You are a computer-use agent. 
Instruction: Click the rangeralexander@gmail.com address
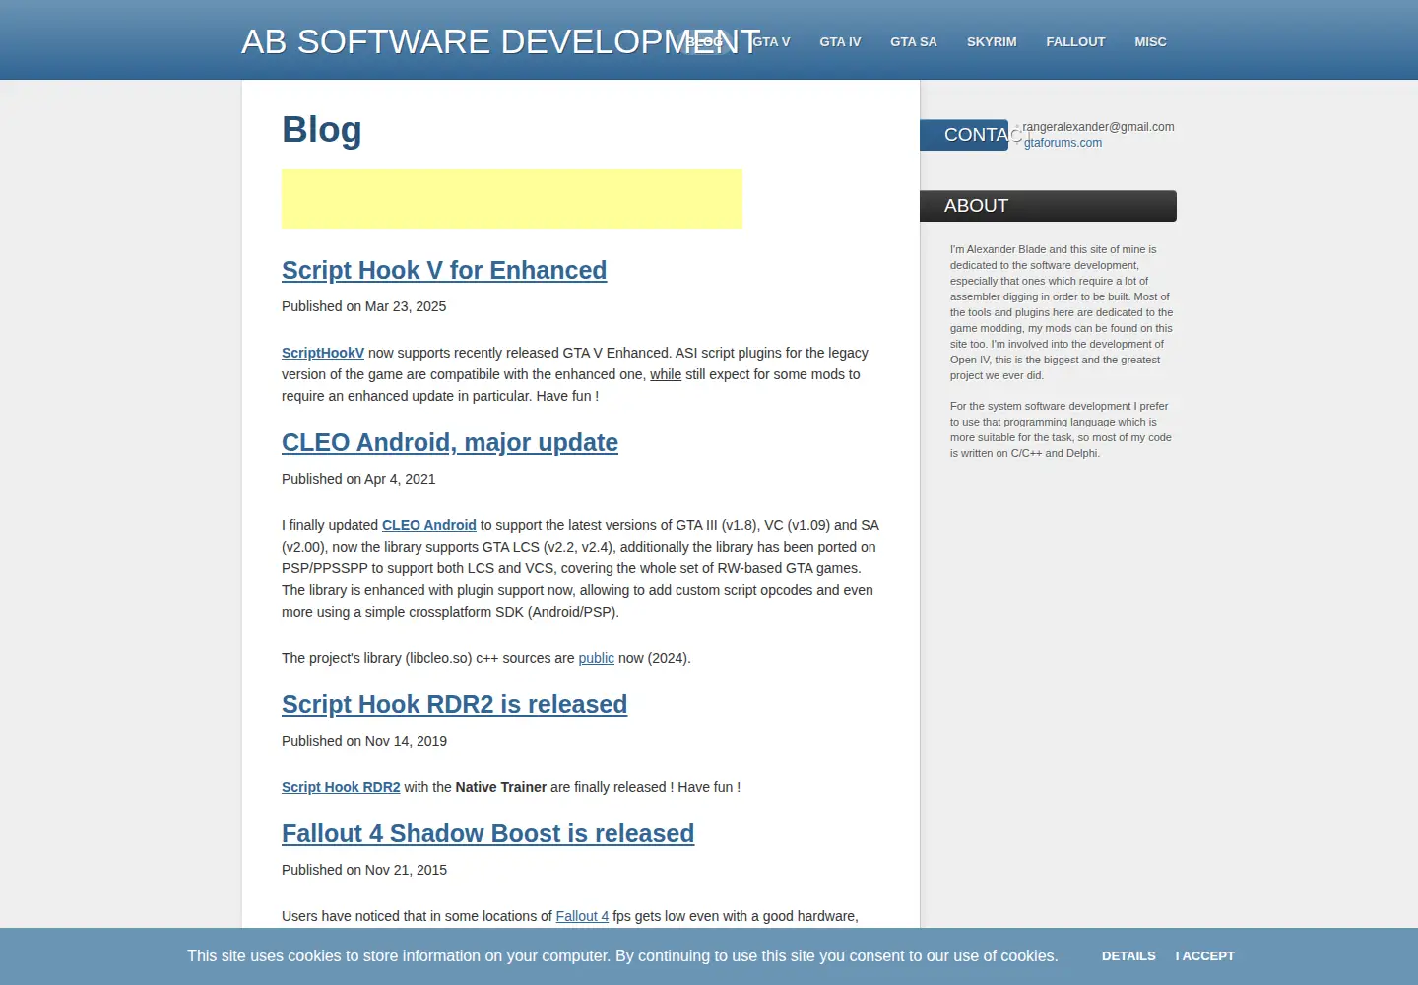click(1098, 127)
